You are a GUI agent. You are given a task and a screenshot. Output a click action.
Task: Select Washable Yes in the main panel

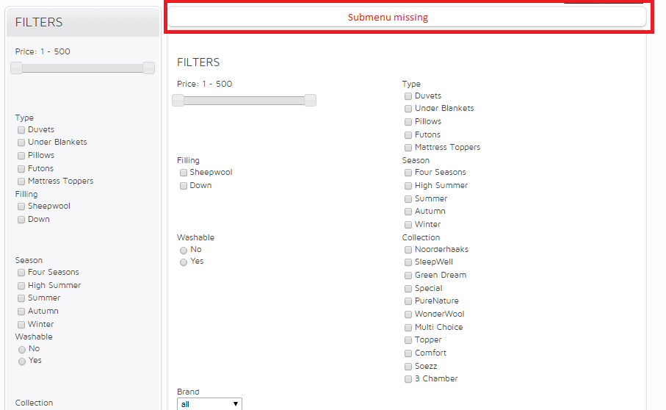(184, 262)
